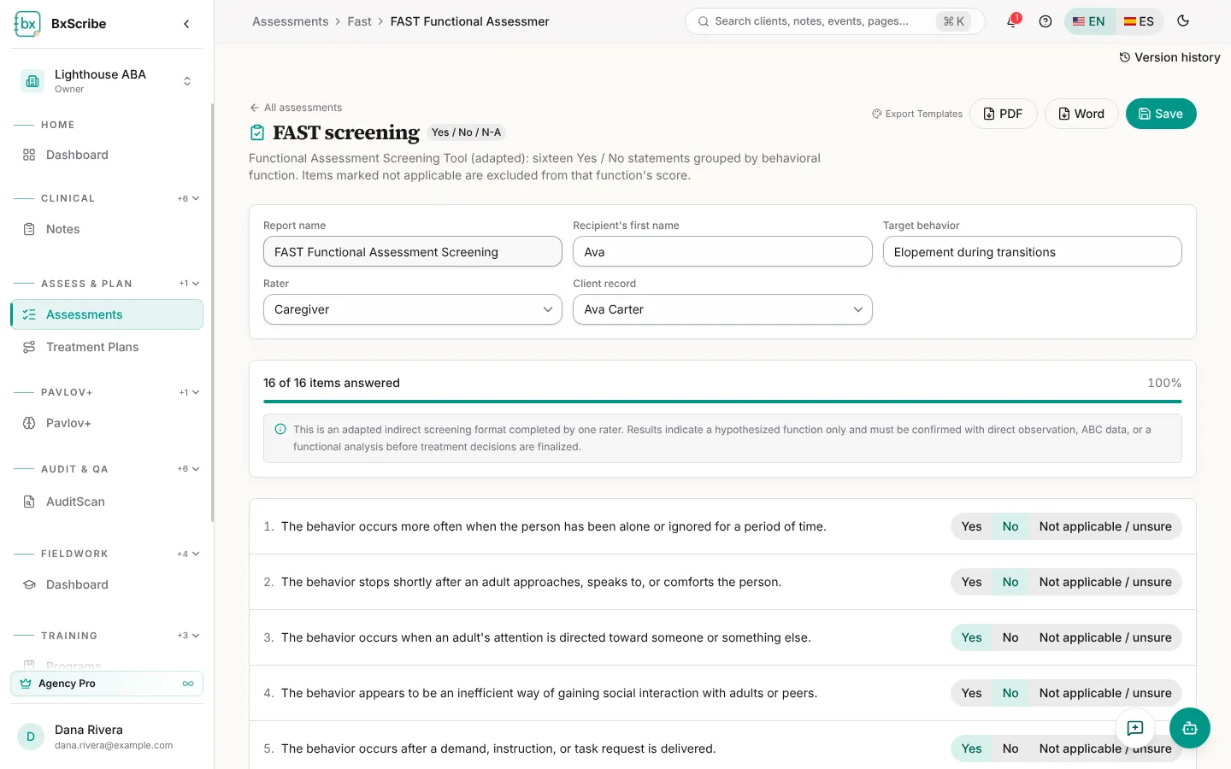
Task: Open Dashboard under Fieldwork
Action: (x=107, y=584)
